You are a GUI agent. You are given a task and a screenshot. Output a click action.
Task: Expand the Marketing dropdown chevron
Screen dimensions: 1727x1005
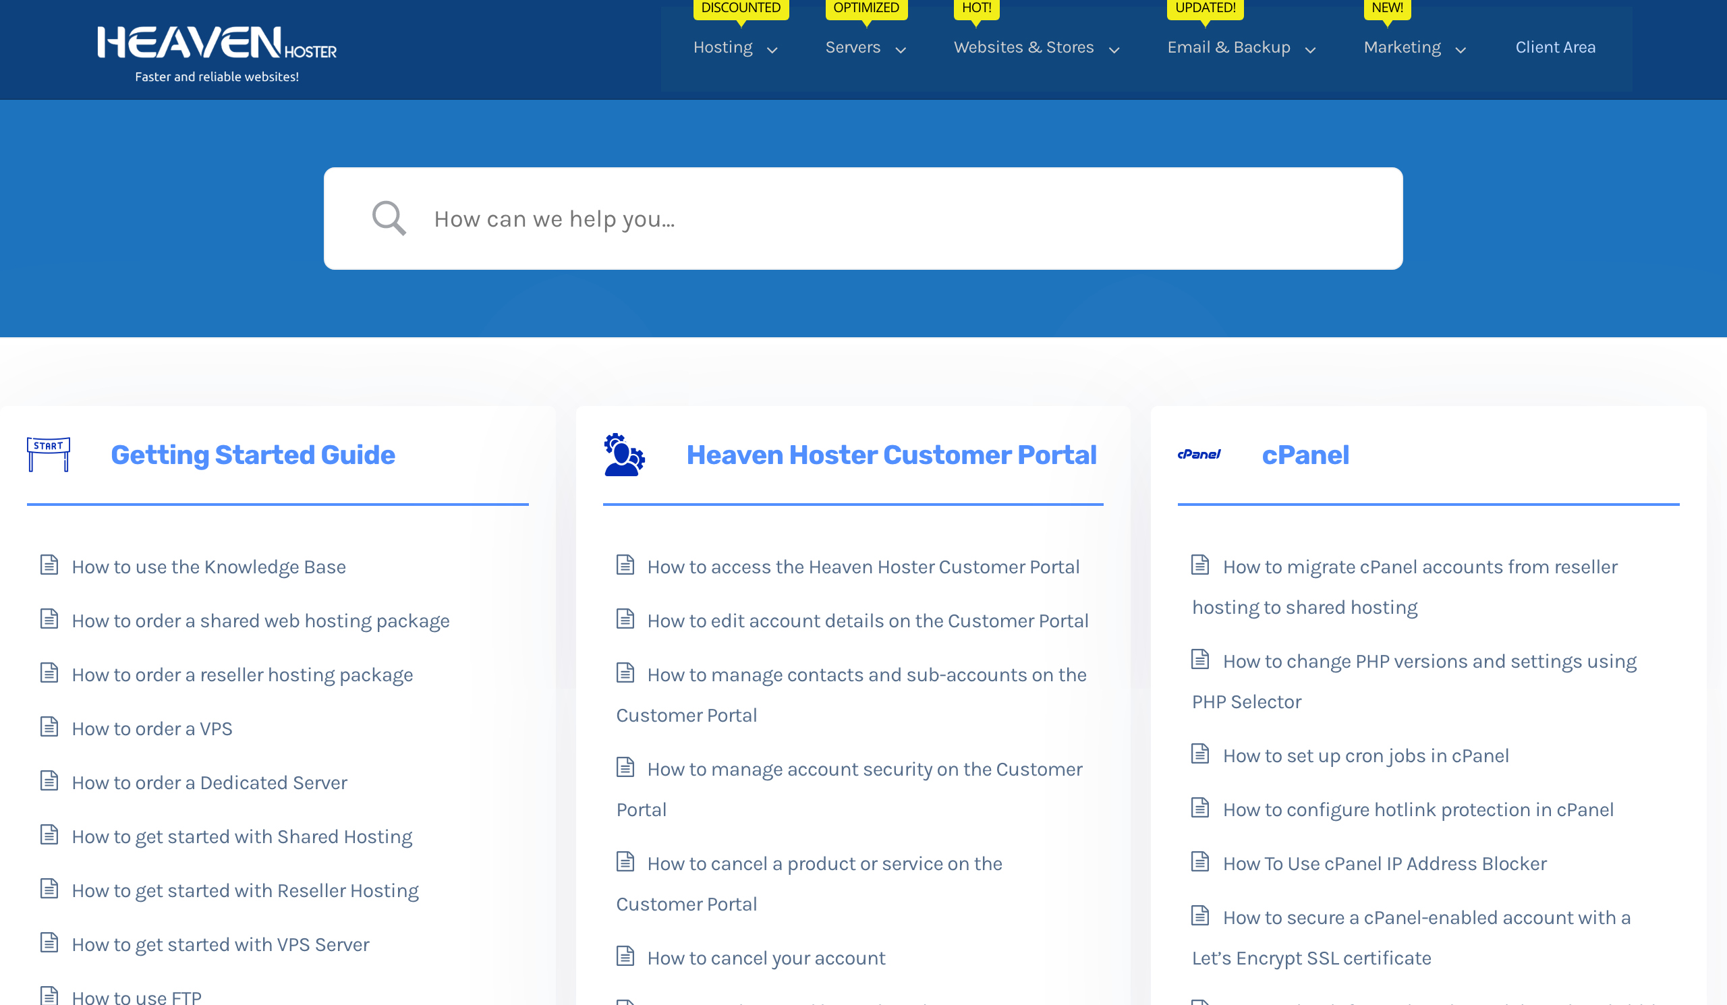[x=1461, y=50]
